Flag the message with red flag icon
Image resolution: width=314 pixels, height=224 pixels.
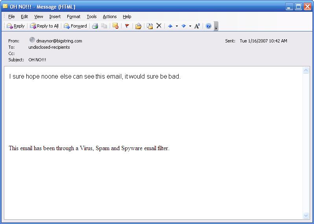coord(127,26)
